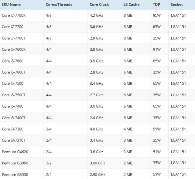Click the 6 MB cache in Core i5-7600K row
This screenshot has width=195, height=179.
point(128,49)
